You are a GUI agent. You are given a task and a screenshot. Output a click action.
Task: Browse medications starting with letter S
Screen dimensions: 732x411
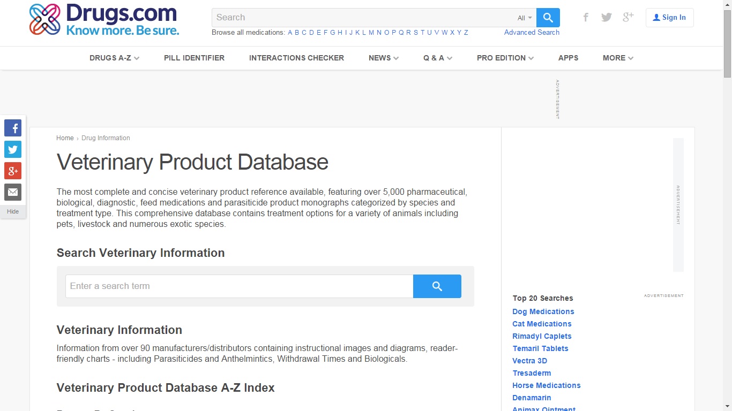click(x=415, y=33)
